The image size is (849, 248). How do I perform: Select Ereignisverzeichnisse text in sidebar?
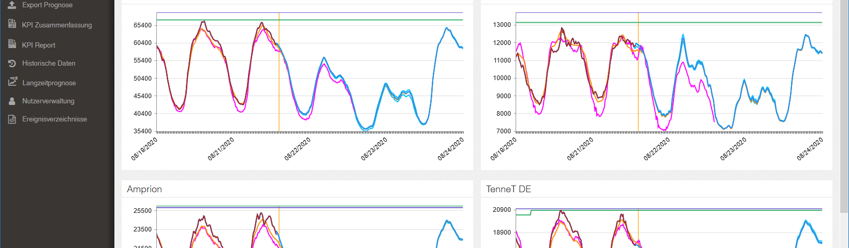54,119
